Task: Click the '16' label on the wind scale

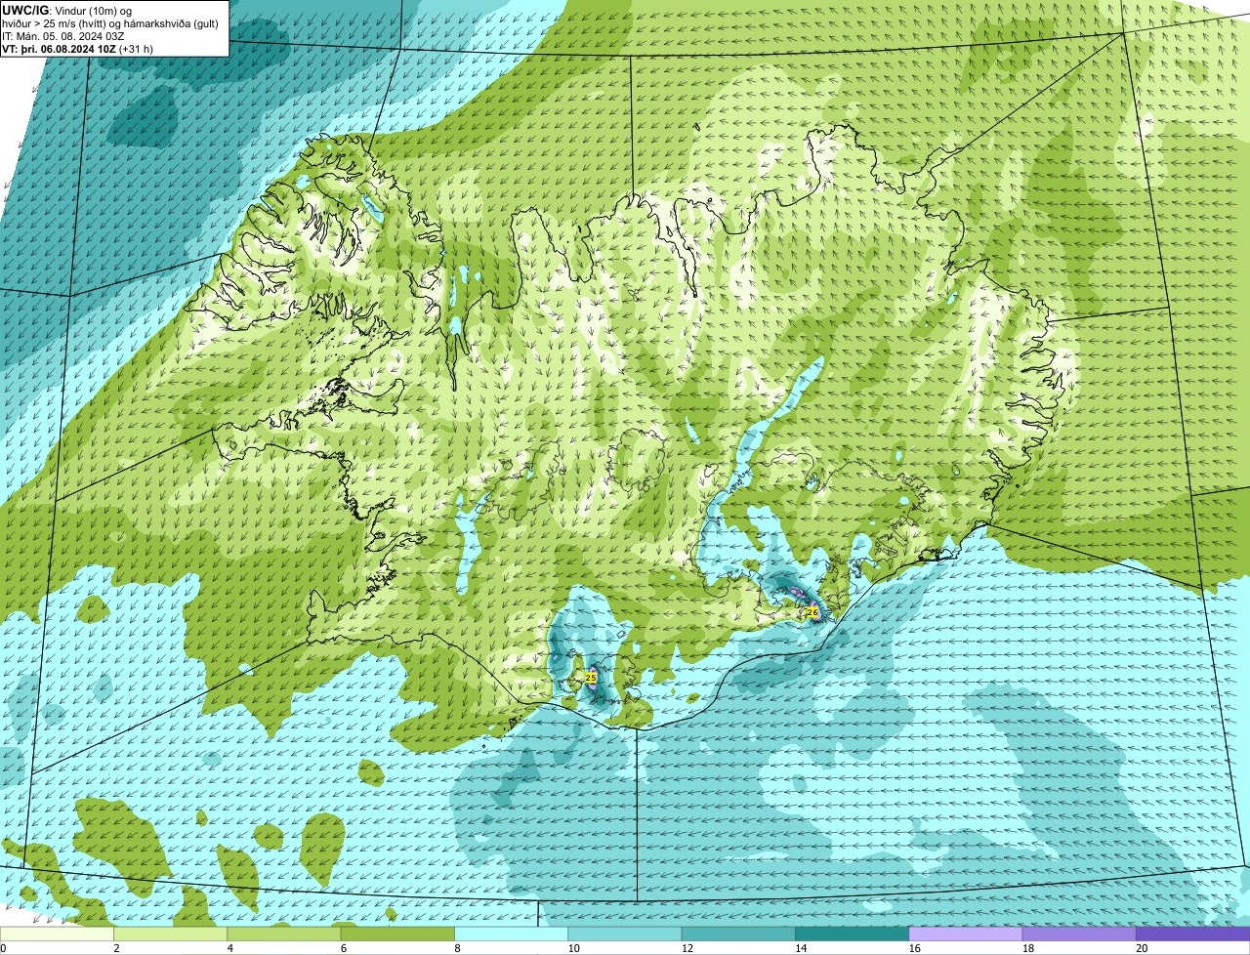Action: pos(914,948)
